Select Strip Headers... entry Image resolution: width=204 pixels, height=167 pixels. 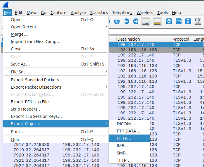point(56,109)
